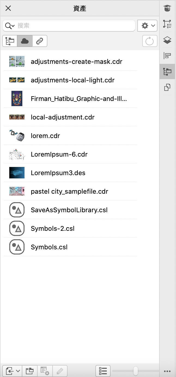Screen dimensions: 176x377
Task: Click the library properties icon
Action: pyautogui.click(x=45, y=371)
